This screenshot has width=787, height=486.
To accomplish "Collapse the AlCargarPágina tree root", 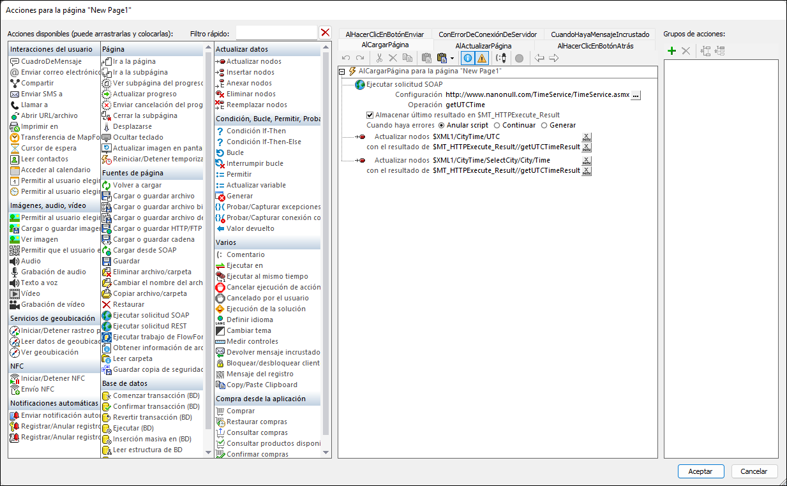I will point(342,71).
